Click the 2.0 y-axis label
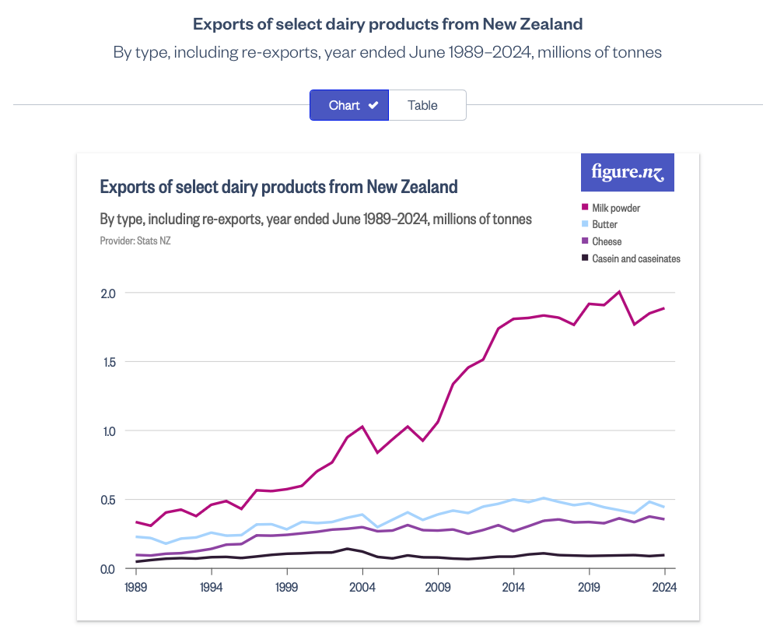 pos(108,293)
